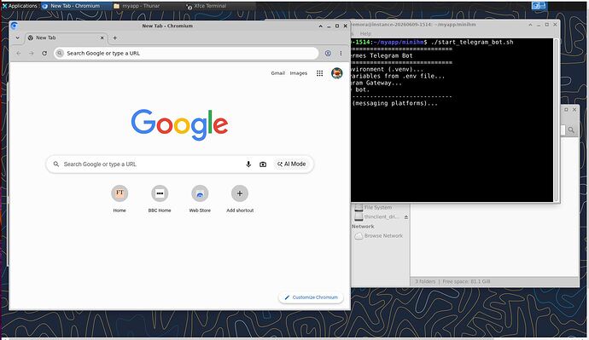Focus the Google search box
The image size is (589, 340).
click(x=179, y=164)
